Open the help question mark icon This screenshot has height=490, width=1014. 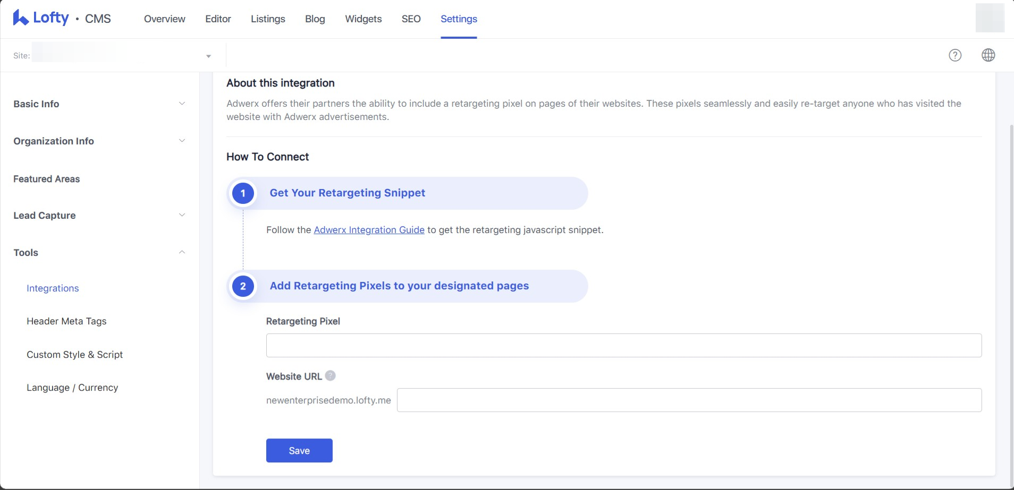(955, 55)
